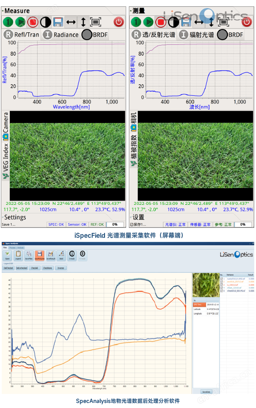This screenshot has width=256, height=408.
Task: Click the 传感器: 正常 status indicator
Action: click(x=200, y=224)
